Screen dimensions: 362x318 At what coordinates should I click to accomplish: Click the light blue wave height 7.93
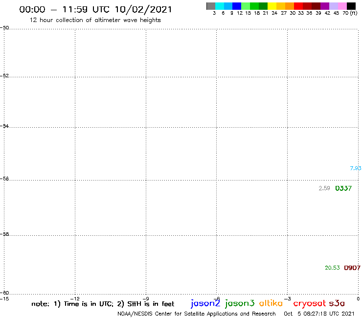pyautogui.click(x=356, y=168)
